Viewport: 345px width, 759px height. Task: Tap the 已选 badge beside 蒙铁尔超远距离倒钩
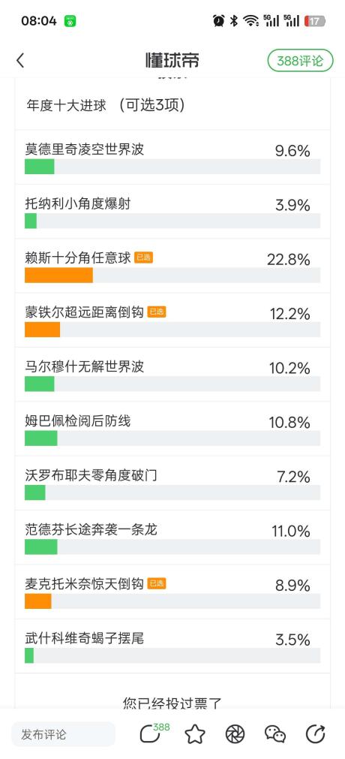point(156,312)
